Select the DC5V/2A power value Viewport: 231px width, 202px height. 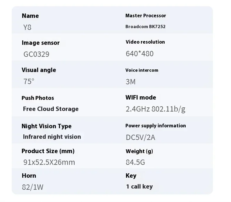pyautogui.click(x=140, y=137)
